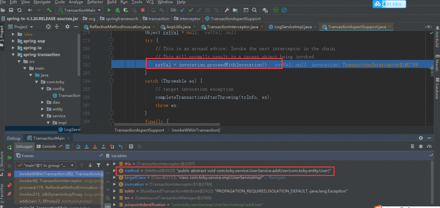Open the Evaluate Expression calculator icon

point(131,146)
